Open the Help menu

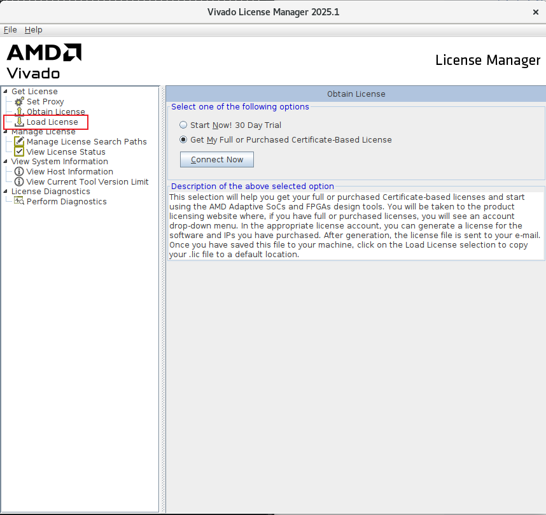coord(34,30)
